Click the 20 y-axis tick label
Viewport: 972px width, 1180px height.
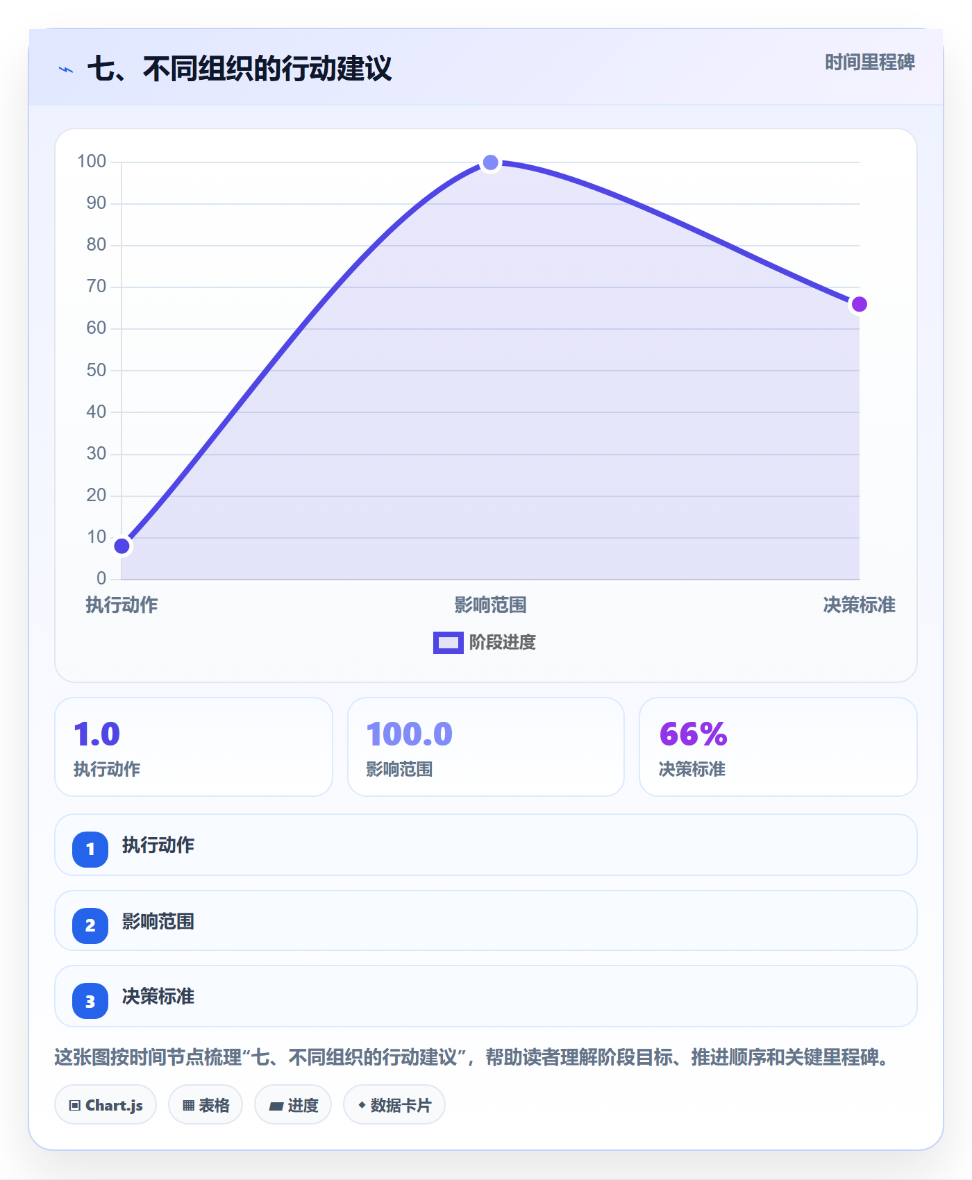click(x=97, y=495)
